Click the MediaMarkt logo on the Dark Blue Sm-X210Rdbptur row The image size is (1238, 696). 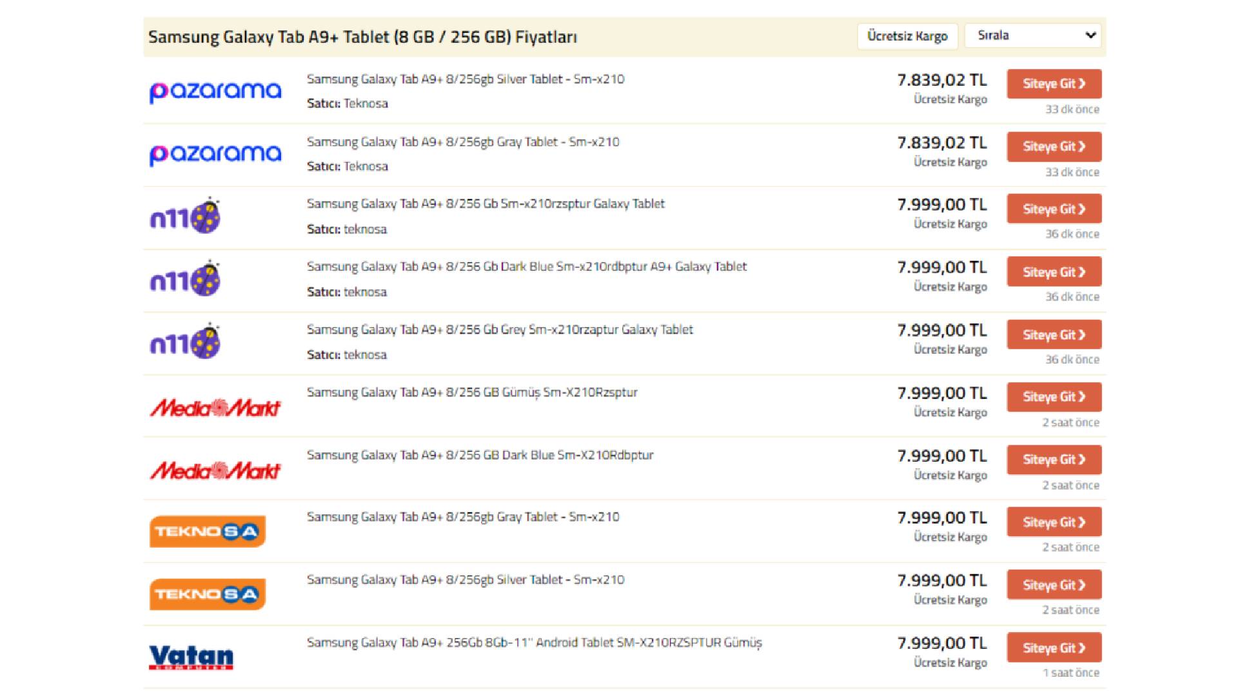tap(215, 470)
